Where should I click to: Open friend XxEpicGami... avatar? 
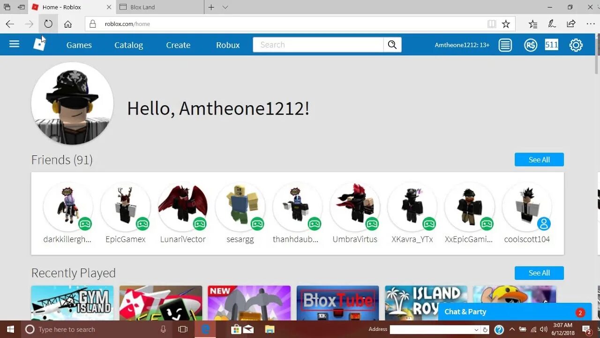click(470, 207)
